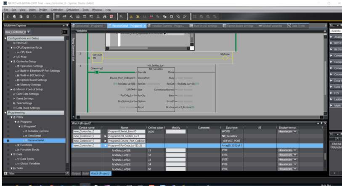342x186 pixels.
Task: Click the red help book icon
Action: tap(111, 16)
